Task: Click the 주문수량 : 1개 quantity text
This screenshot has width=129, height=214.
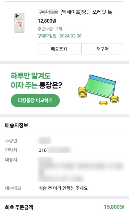Action: pos(50,29)
